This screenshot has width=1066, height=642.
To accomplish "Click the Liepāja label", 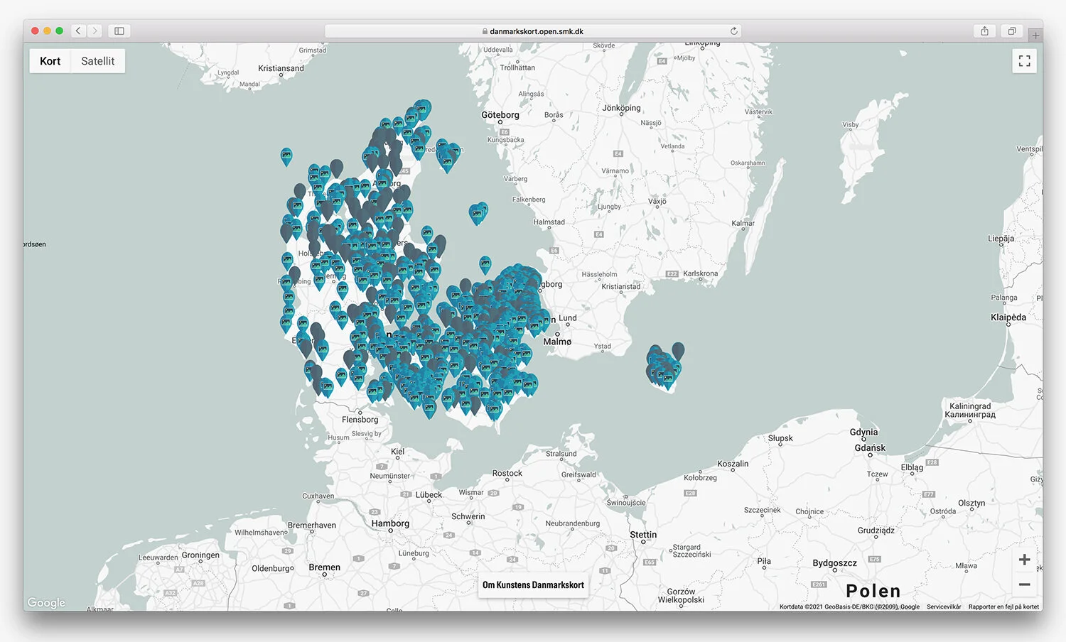I will [x=1001, y=239].
